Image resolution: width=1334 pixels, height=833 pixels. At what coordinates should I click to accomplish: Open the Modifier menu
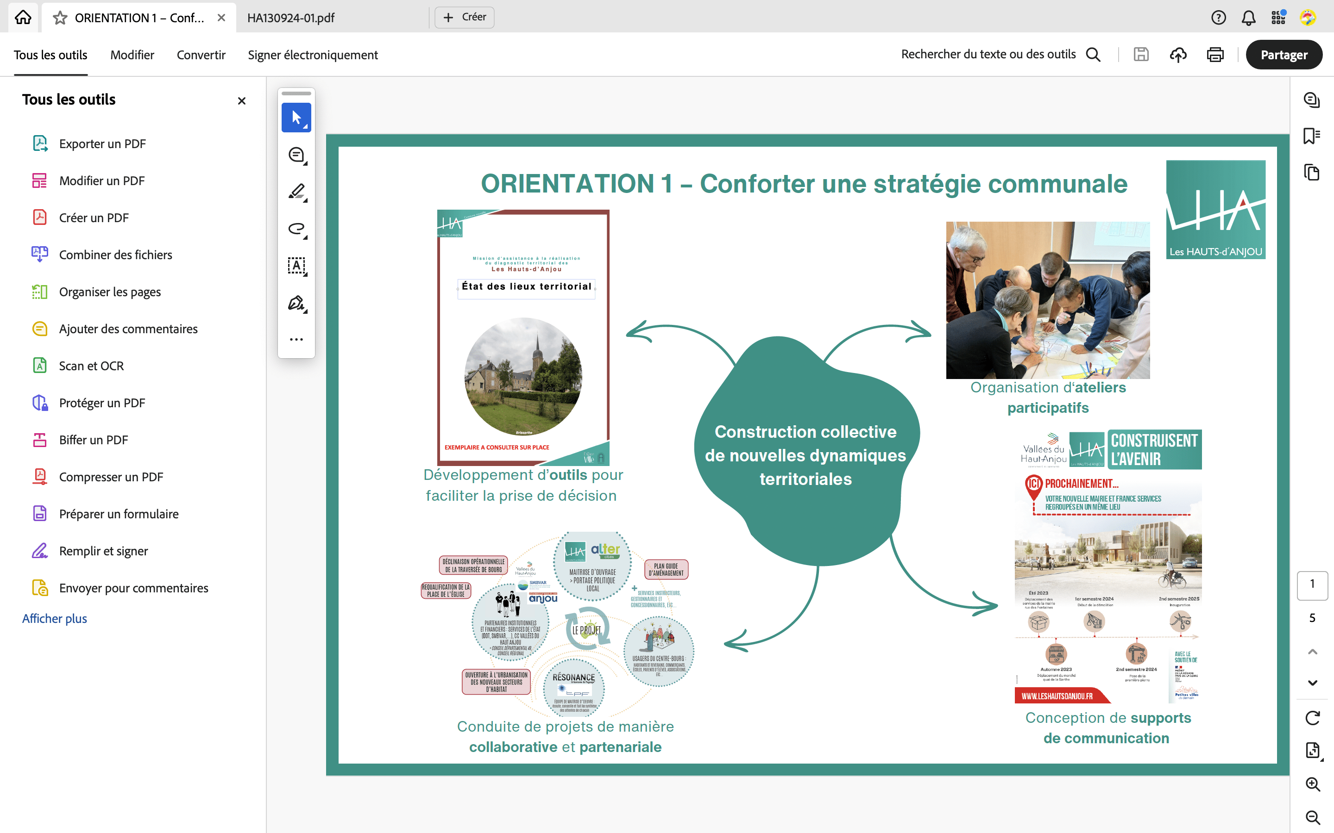click(132, 55)
